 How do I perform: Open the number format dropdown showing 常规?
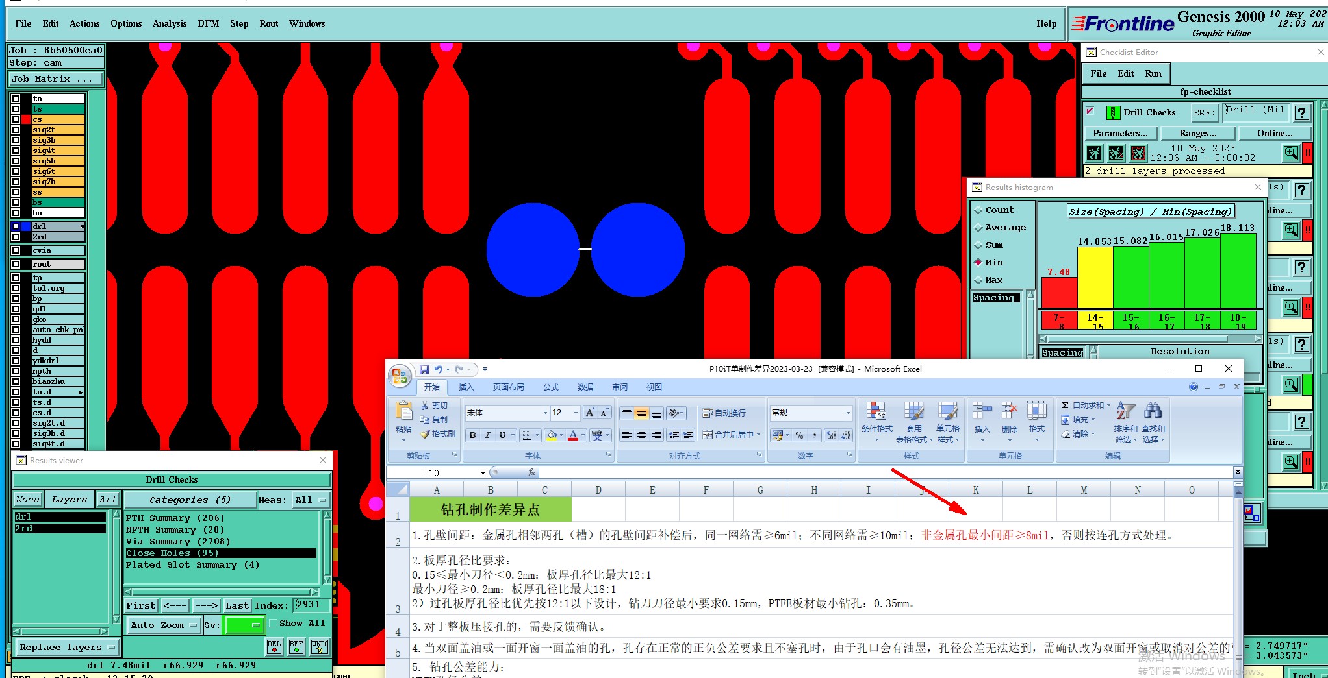coord(847,413)
